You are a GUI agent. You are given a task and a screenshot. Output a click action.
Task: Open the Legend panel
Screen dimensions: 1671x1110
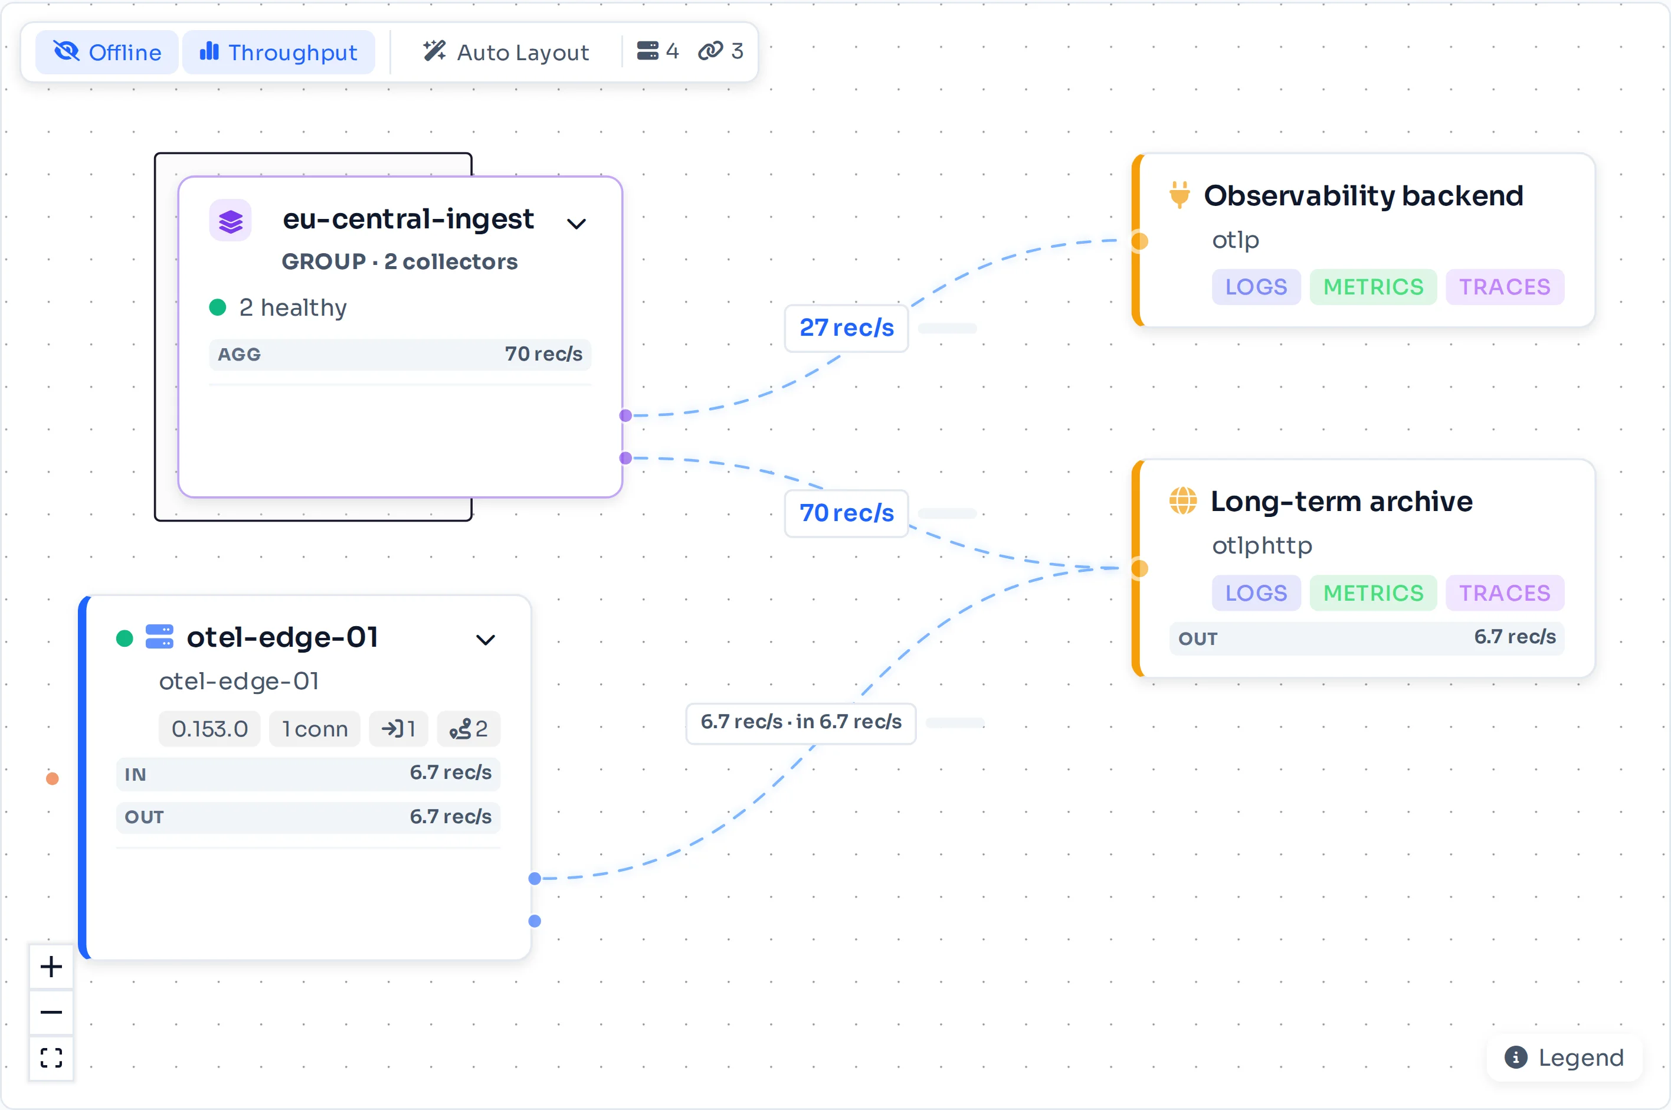pos(1565,1057)
